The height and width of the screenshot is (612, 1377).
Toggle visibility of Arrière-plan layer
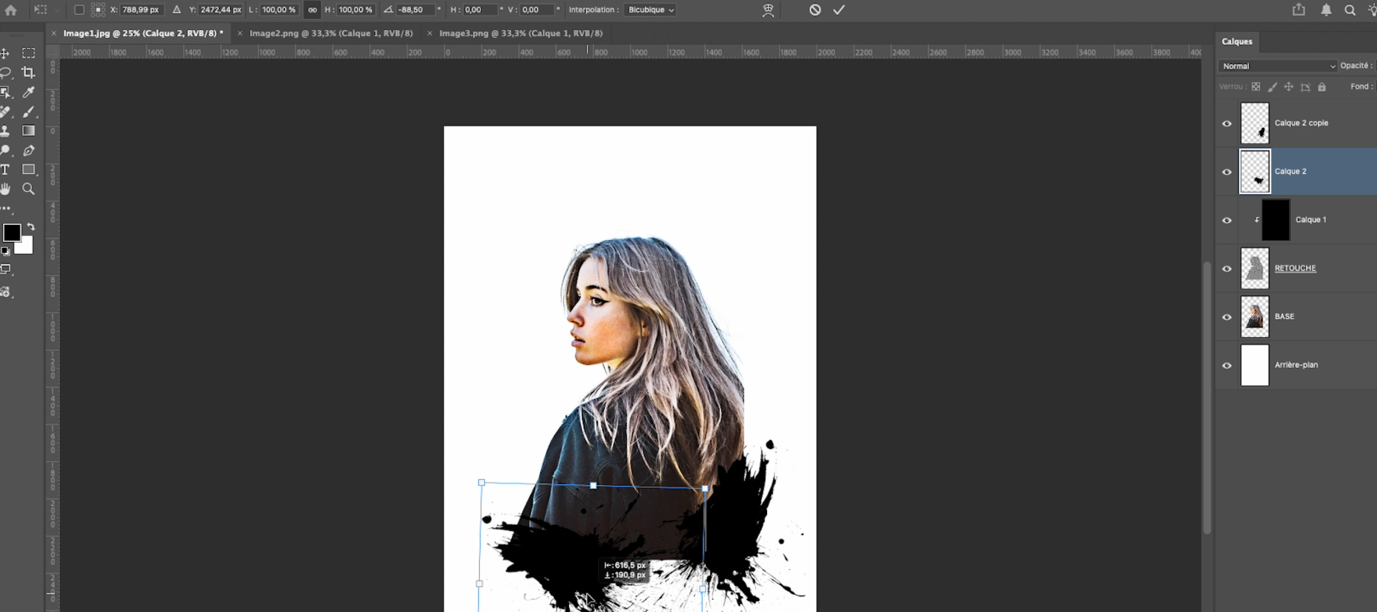click(1227, 366)
